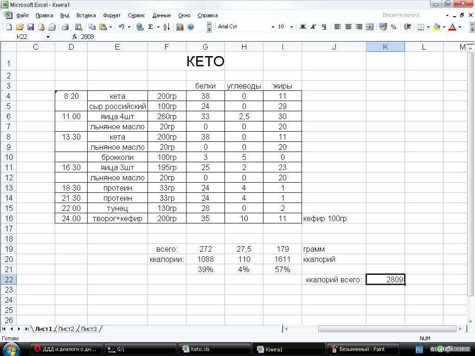Switch to the Лист2 sheet tab
This screenshot has height=356, width=475.
pyautogui.click(x=66, y=329)
